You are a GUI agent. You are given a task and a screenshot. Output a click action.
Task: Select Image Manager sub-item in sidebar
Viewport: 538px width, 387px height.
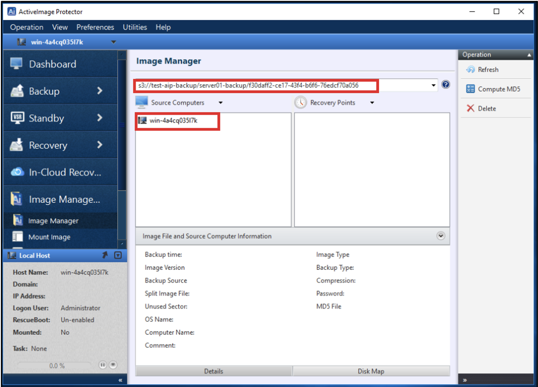pos(61,221)
